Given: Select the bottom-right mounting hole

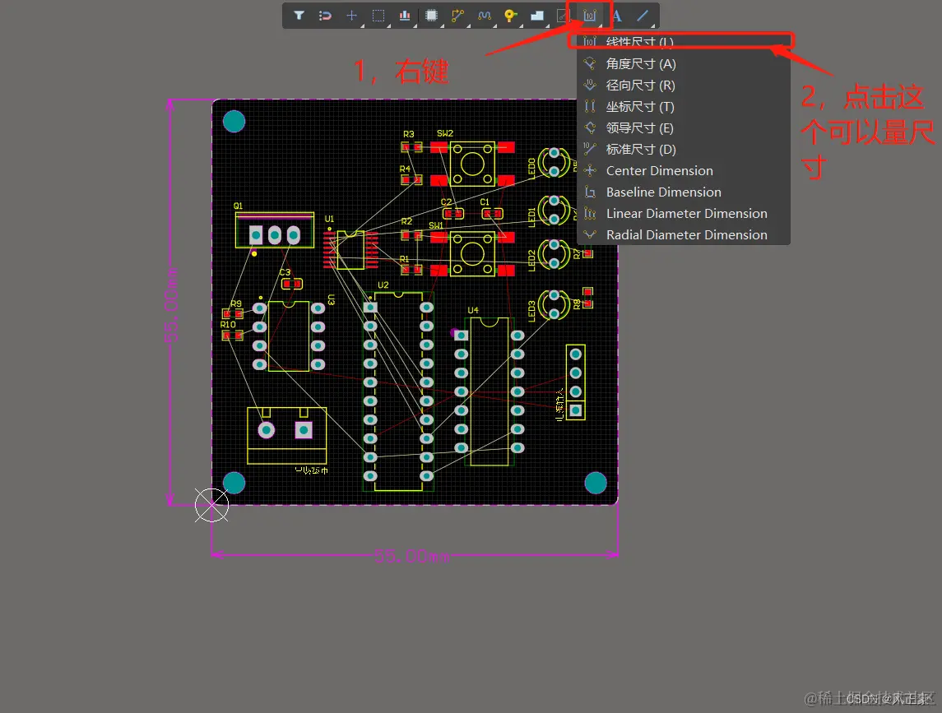Looking at the screenshot, I should coord(596,483).
